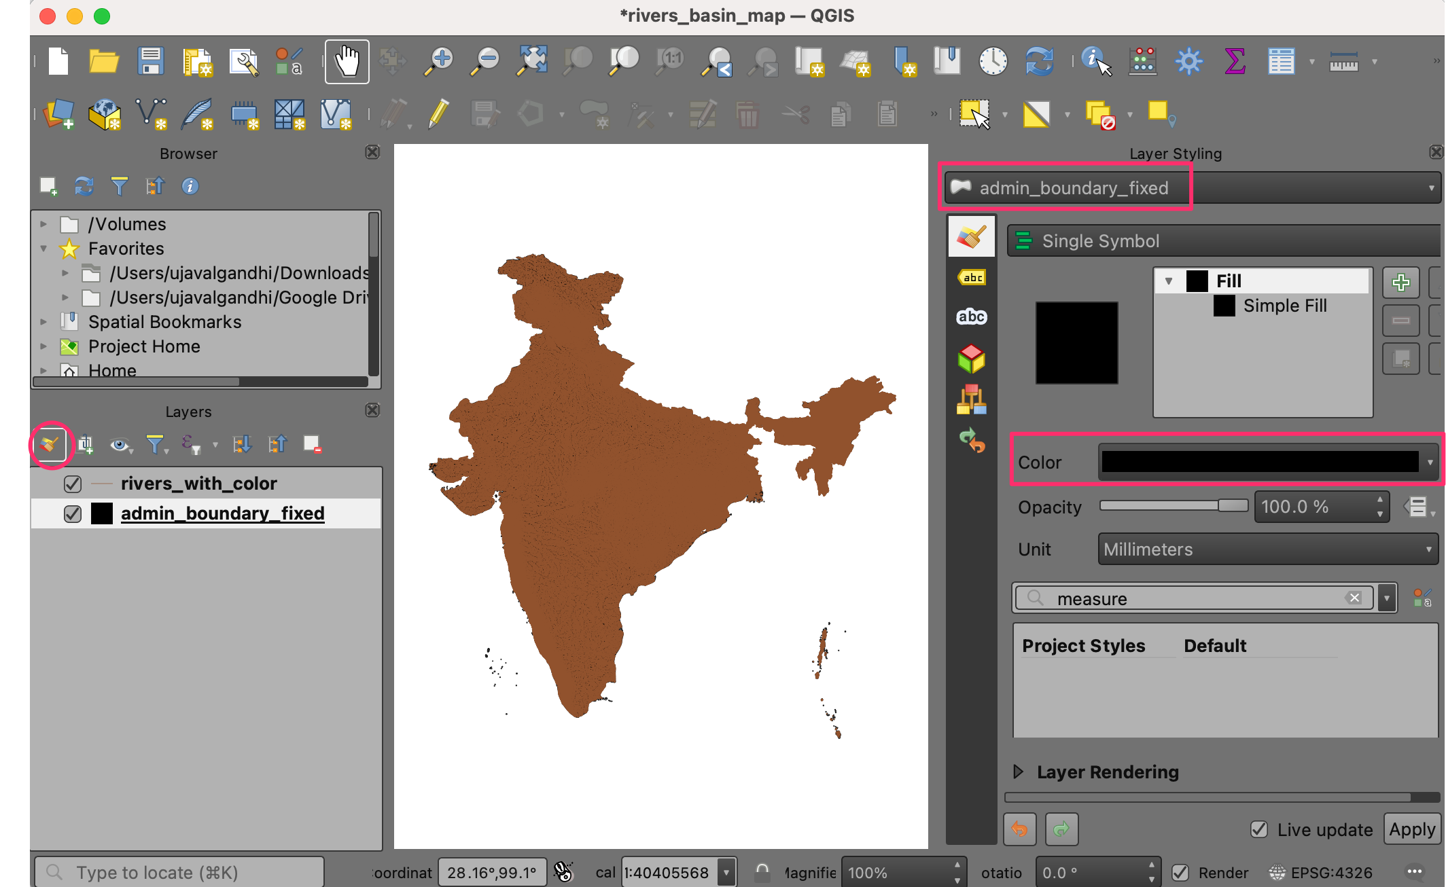Select the Project Styles tab
The height and width of the screenshot is (887, 1446).
1083,645
